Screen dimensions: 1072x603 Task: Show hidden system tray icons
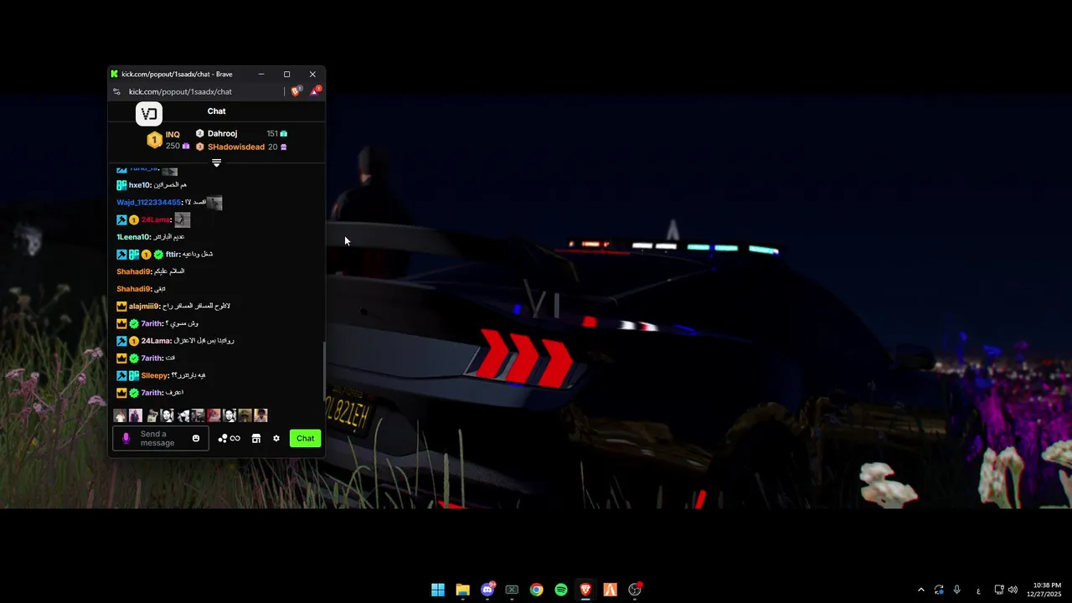[x=921, y=590]
